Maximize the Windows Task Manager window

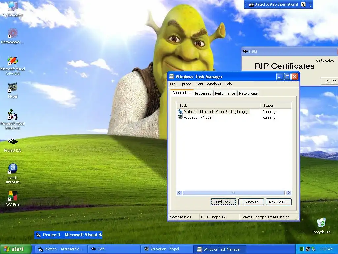287,77
